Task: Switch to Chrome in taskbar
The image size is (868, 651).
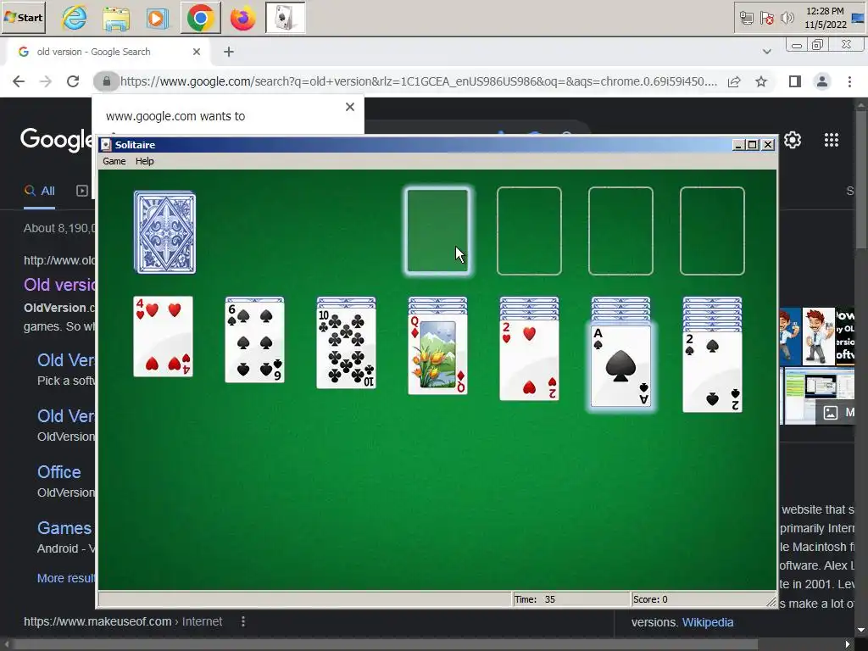Action: pyautogui.click(x=200, y=18)
